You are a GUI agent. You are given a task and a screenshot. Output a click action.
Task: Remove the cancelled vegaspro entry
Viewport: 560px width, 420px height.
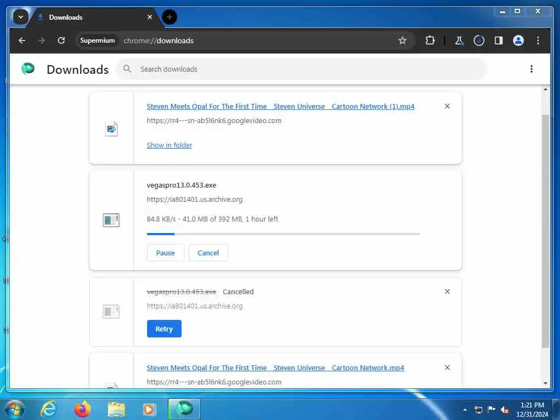point(447,291)
